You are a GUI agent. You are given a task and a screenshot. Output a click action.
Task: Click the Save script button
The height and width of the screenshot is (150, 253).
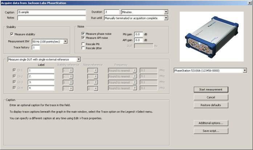[x=211, y=131]
